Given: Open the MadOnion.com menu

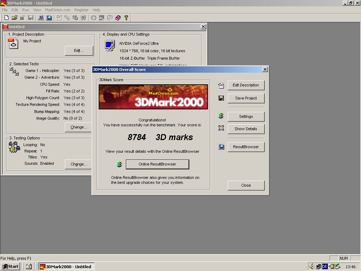Looking at the screenshot, I should (x=57, y=10).
